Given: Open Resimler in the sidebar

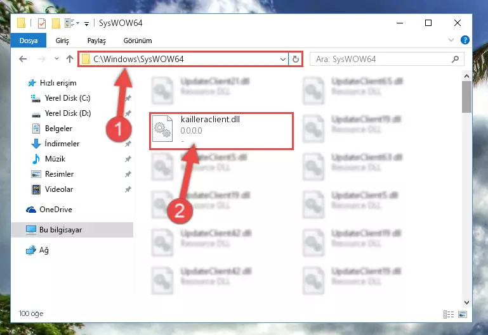Looking at the screenshot, I should tap(59, 174).
